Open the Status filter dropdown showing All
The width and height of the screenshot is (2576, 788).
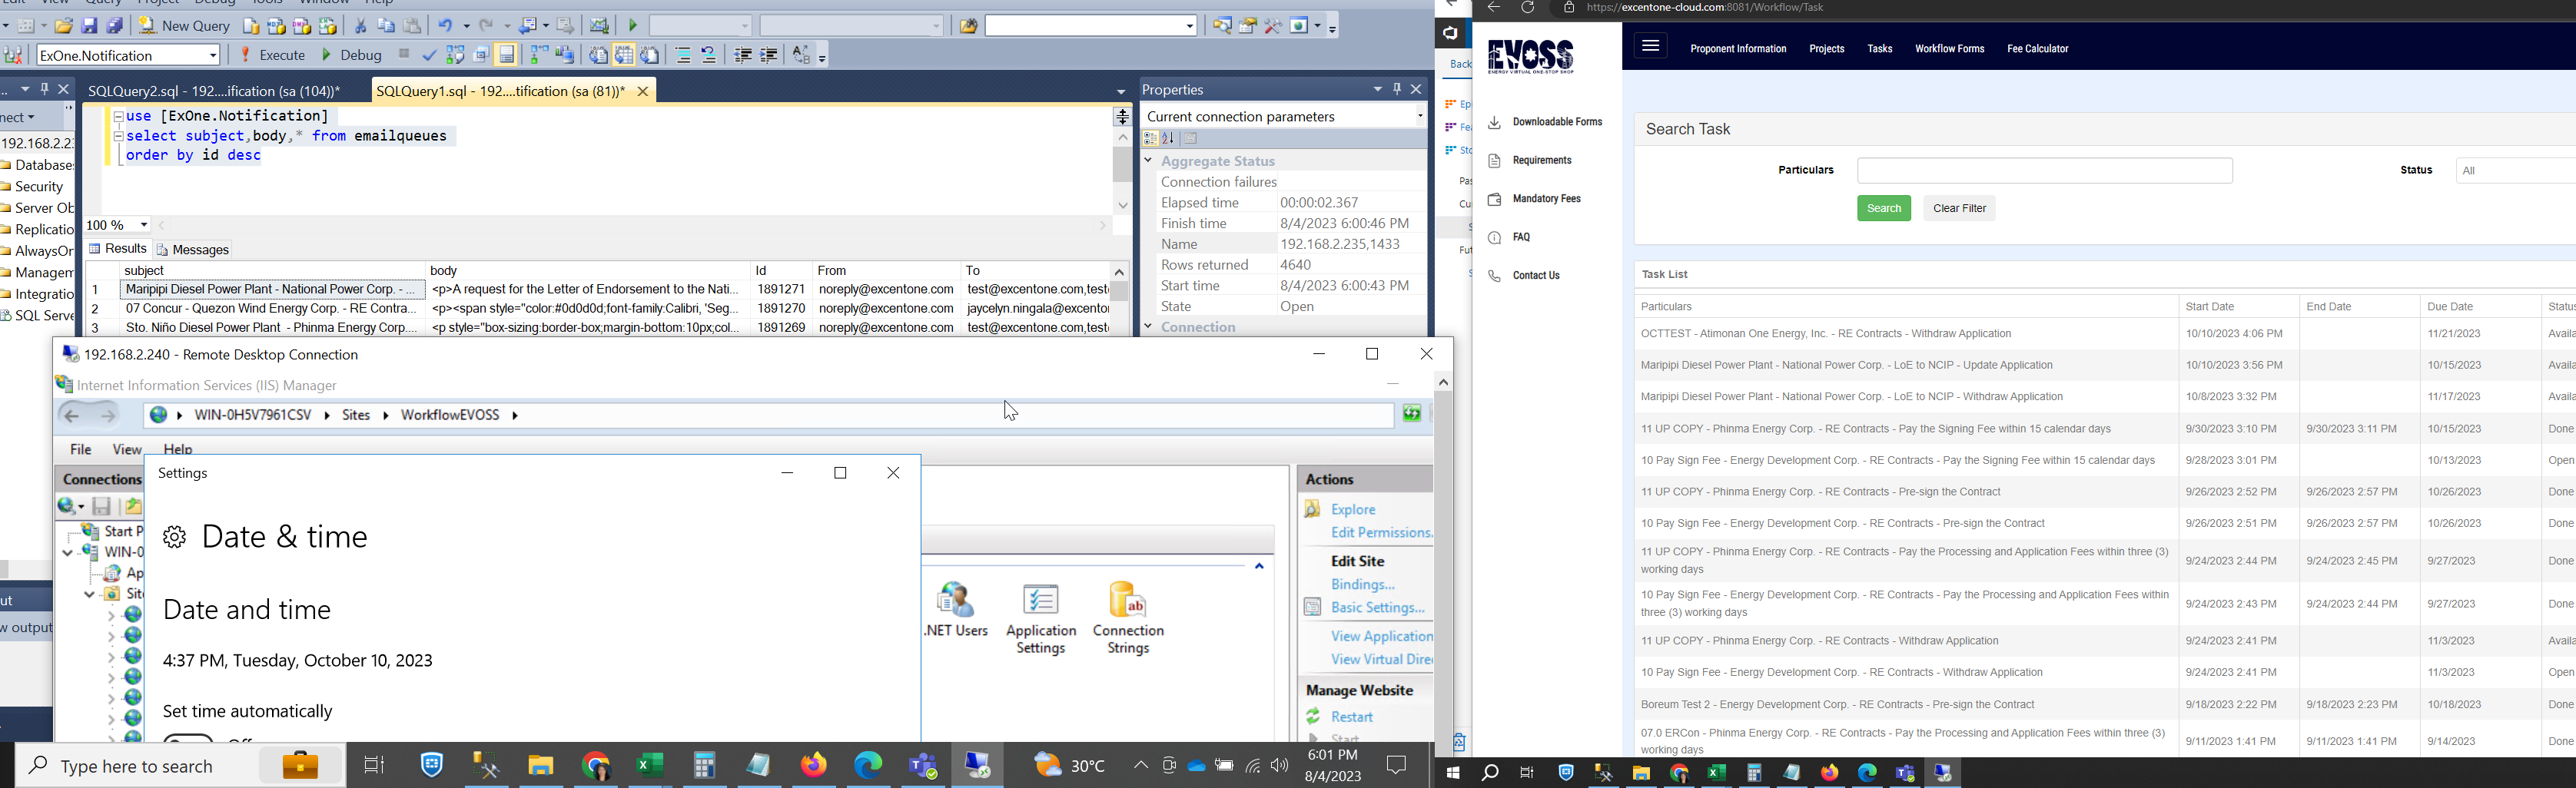(2514, 171)
